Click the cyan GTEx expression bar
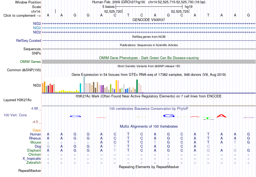The height and width of the screenshot is (177, 256). tap(80, 88)
